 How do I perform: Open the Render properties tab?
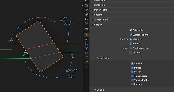(86, 5)
